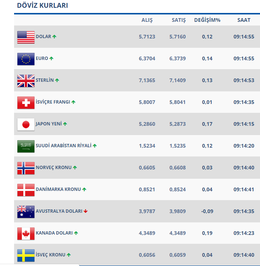Click the Canadian flag icon
Screen dimensions: 260x266
[x=26, y=233]
